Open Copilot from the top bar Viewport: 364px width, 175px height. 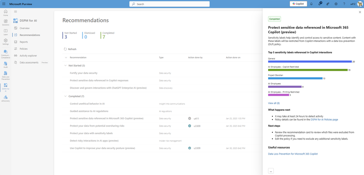[x=298, y=4]
